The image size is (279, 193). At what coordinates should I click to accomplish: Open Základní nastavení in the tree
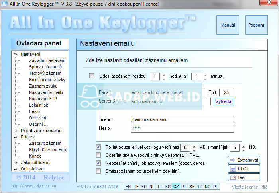coord(47,60)
